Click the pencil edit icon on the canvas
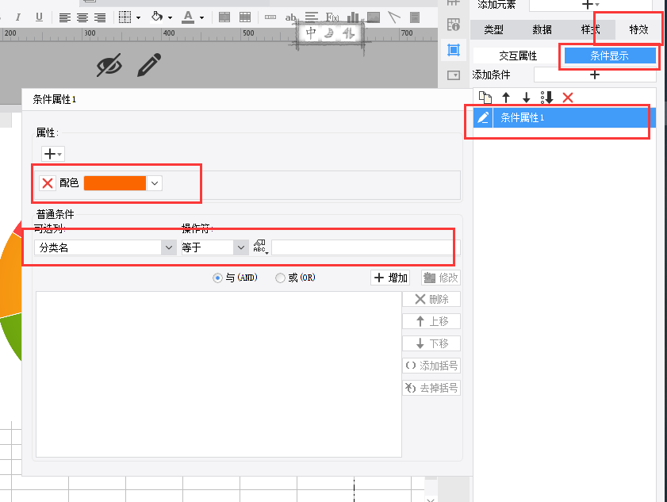667x502 pixels. pos(149,65)
